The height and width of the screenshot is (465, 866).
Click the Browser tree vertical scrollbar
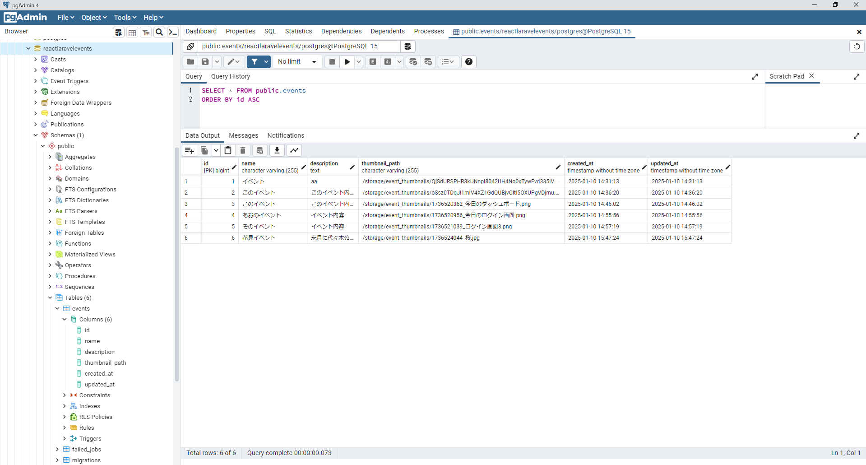click(x=177, y=264)
